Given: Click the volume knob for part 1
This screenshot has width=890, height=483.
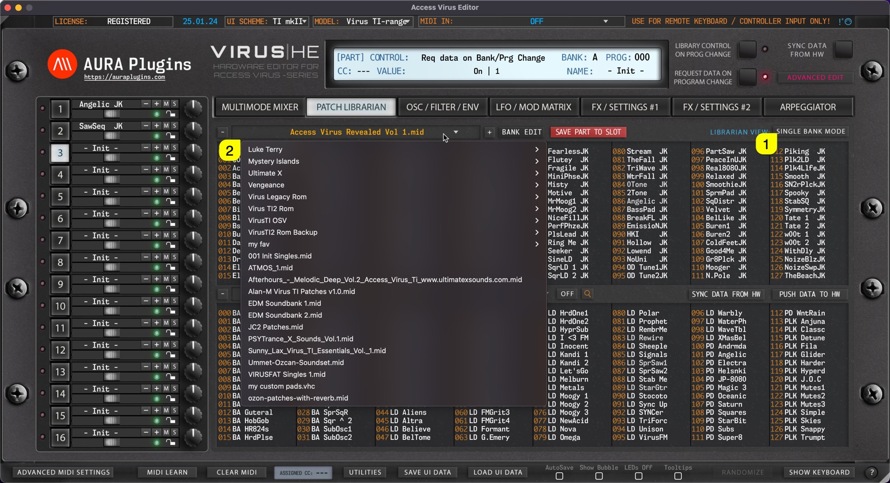Looking at the screenshot, I should [x=193, y=108].
